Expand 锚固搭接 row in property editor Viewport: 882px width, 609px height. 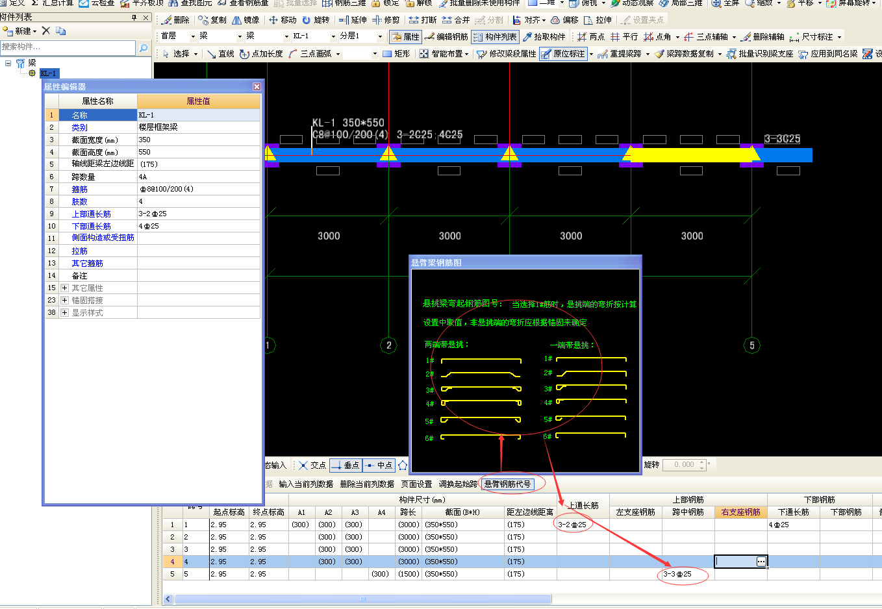click(x=64, y=300)
